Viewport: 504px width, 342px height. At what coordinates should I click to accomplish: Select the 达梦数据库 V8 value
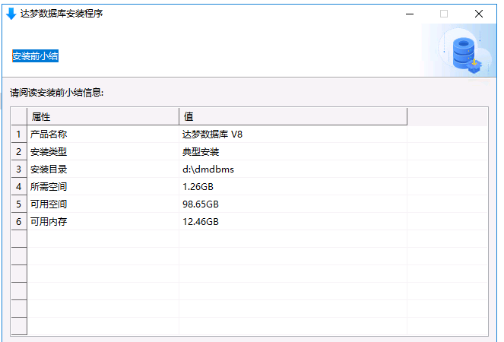pos(293,134)
